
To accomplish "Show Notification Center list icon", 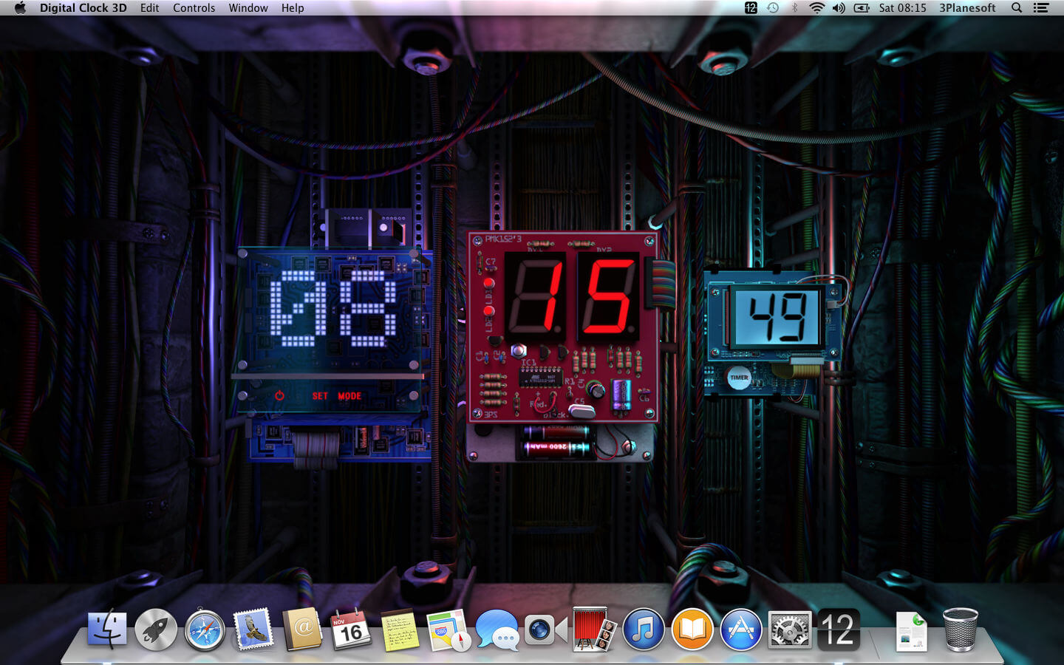I will coord(1041,8).
